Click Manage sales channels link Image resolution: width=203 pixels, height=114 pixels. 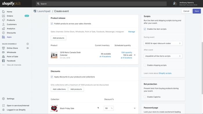(x=132, y=32)
